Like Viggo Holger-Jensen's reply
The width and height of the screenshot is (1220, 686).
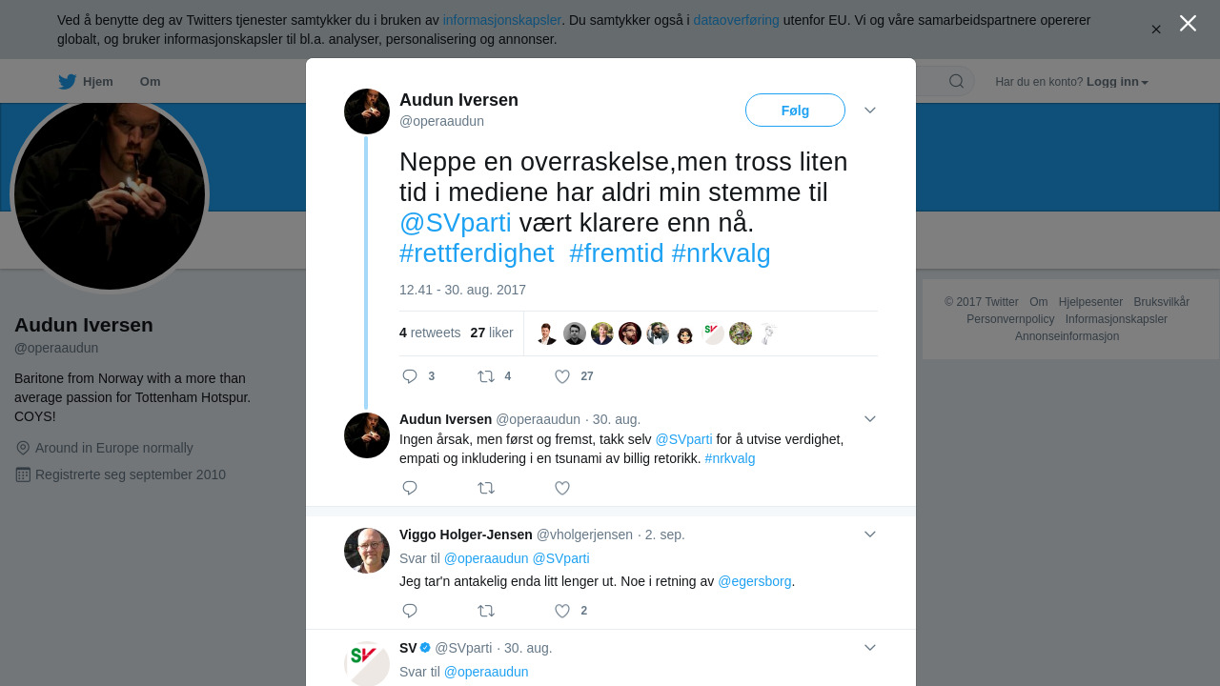pos(562,611)
